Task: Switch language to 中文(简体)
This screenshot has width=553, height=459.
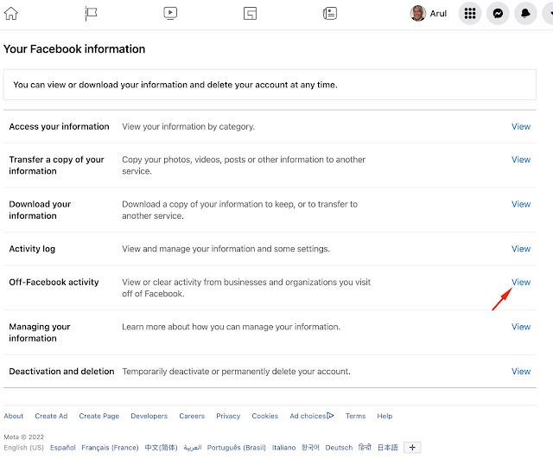Action: pos(162,448)
